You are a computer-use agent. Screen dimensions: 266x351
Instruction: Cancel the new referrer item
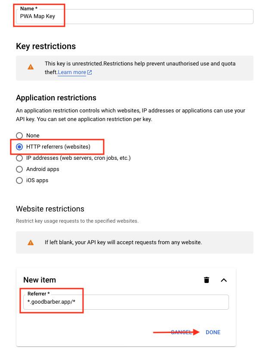click(181, 332)
